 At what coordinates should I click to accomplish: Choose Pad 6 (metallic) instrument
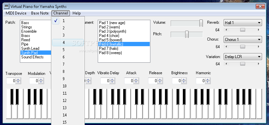coord(124,44)
